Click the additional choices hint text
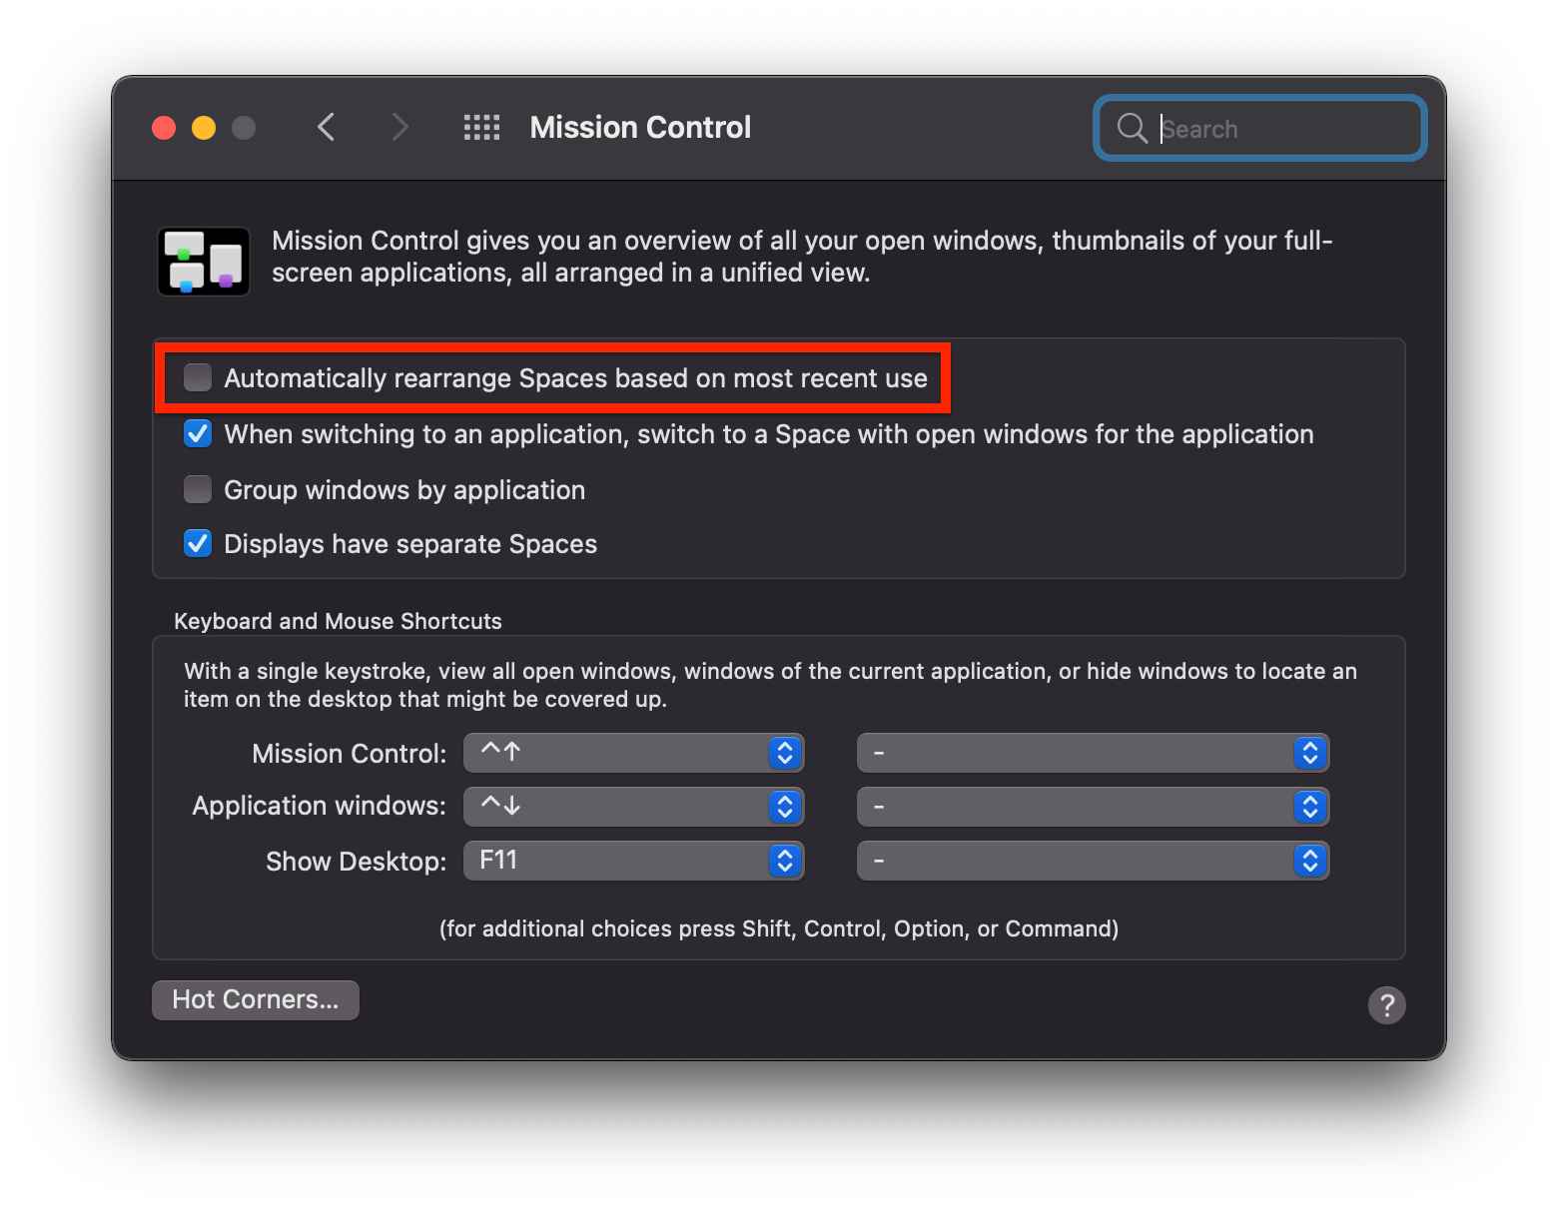 click(779, 928)
